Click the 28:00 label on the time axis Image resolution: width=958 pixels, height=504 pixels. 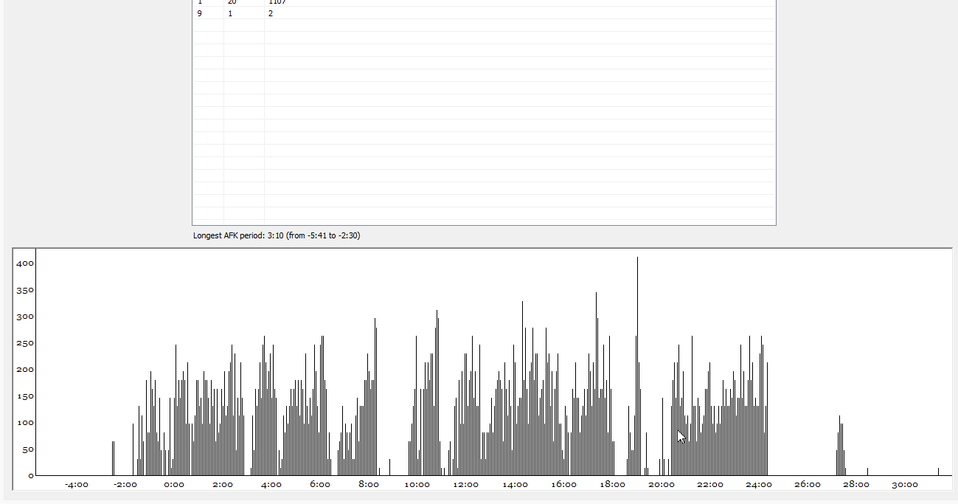[856, 485]
